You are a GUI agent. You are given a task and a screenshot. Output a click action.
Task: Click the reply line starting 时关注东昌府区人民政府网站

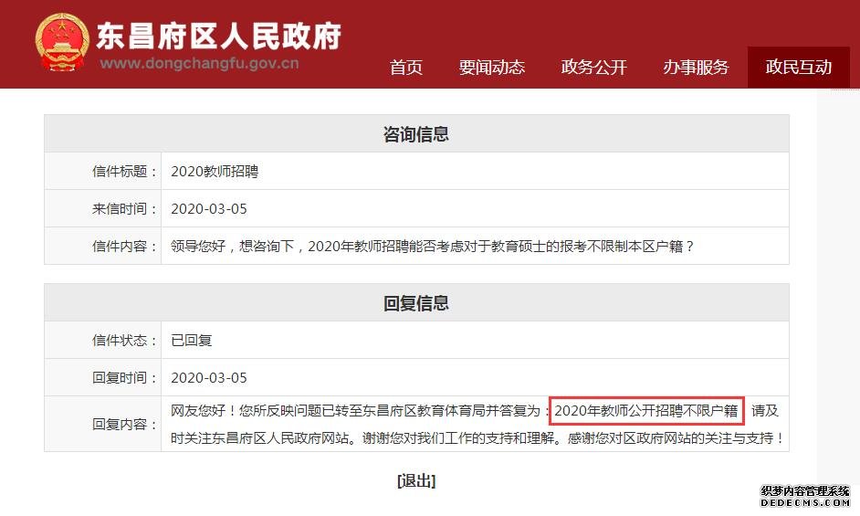[477, 438]
